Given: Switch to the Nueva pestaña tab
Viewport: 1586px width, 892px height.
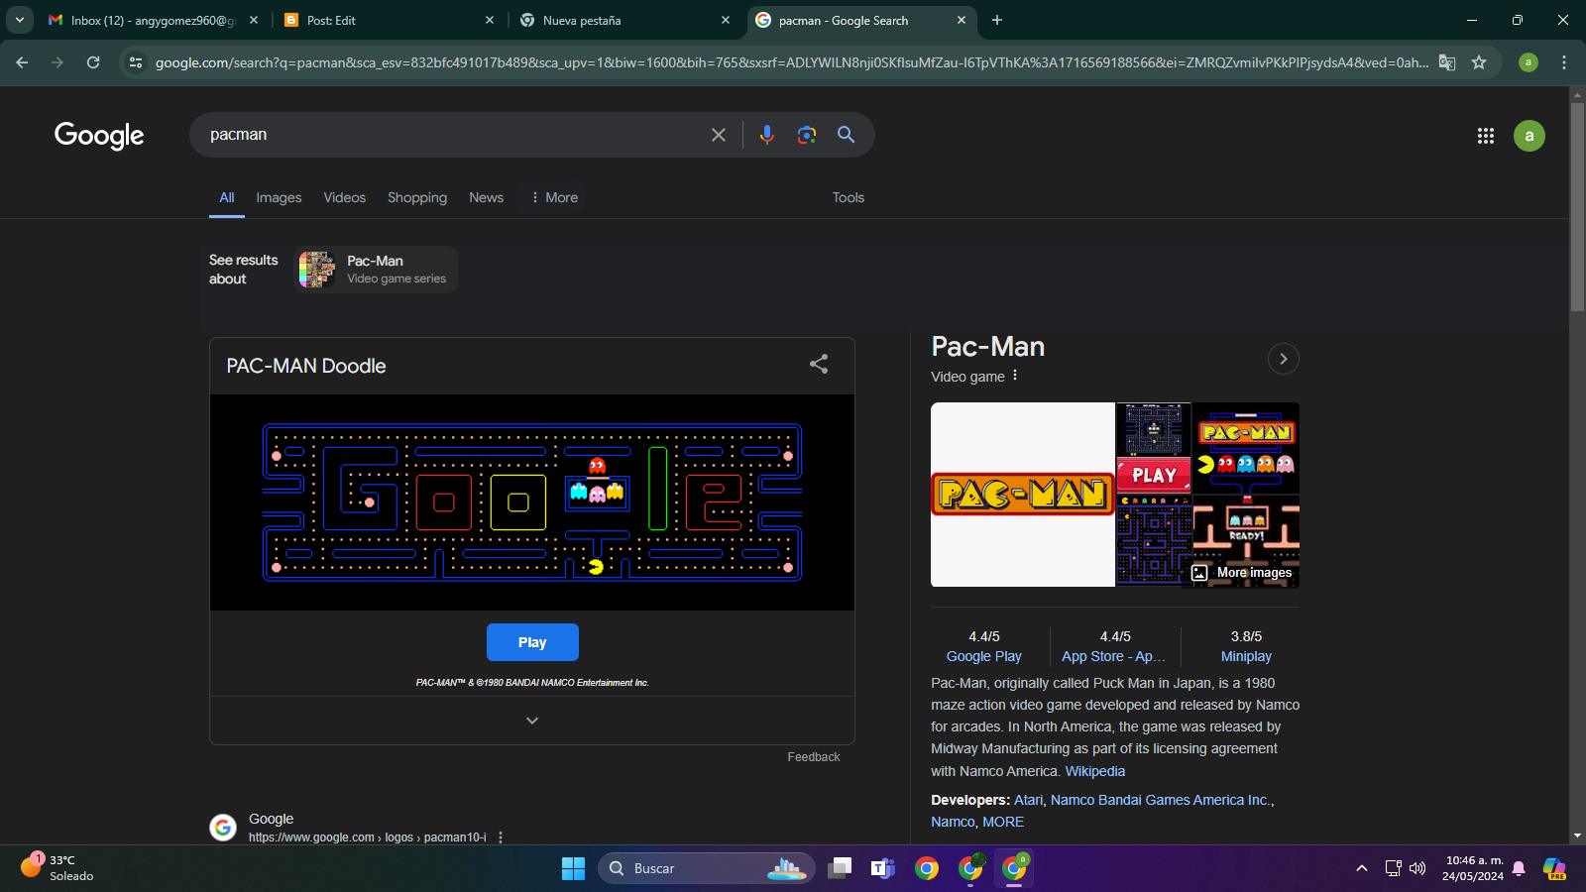Looking at the screenshot, I should pos(624,20).
